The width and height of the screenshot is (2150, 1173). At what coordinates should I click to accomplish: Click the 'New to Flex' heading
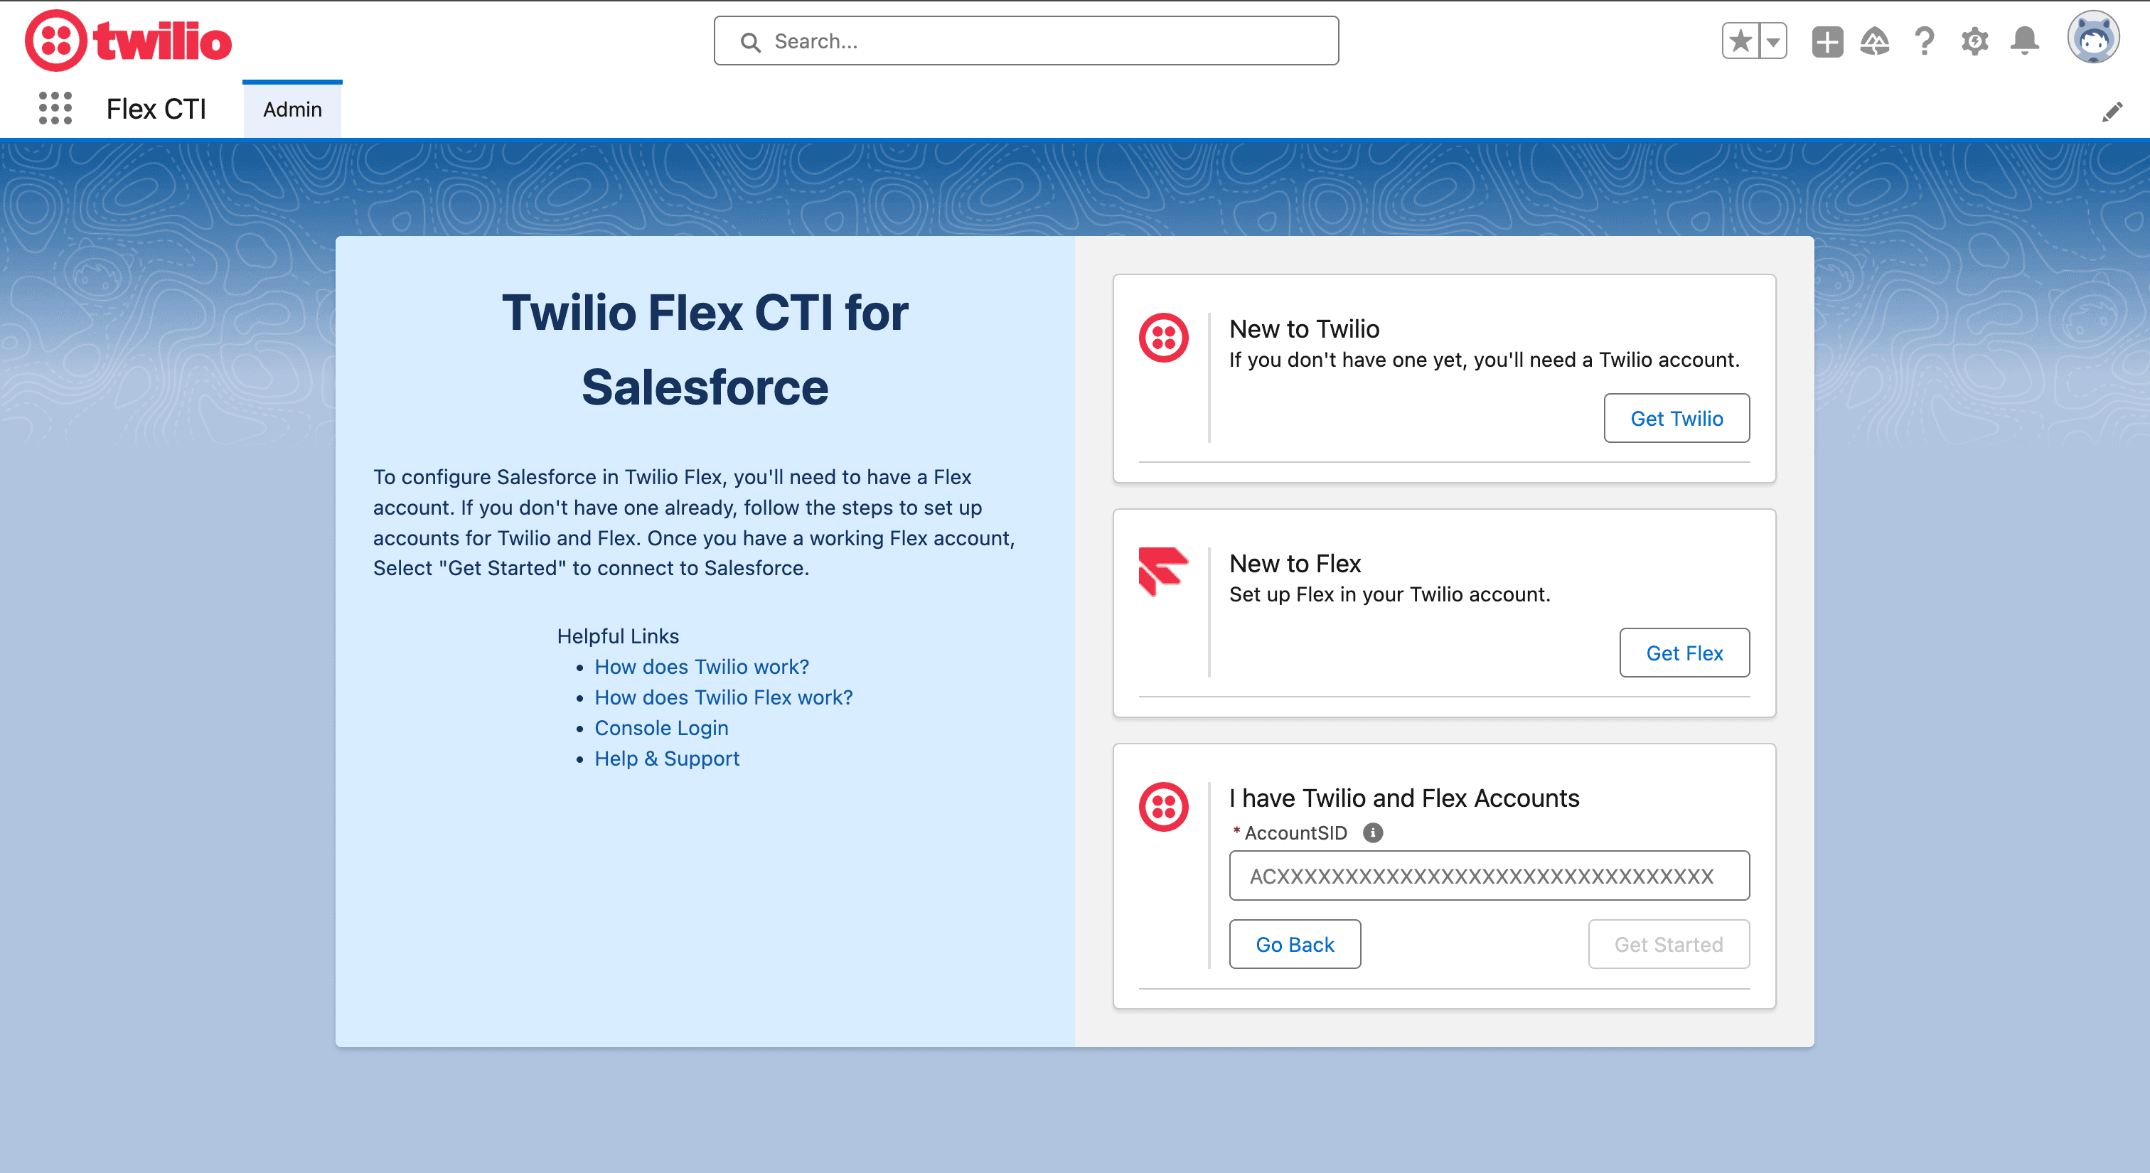coord(1295,563)
